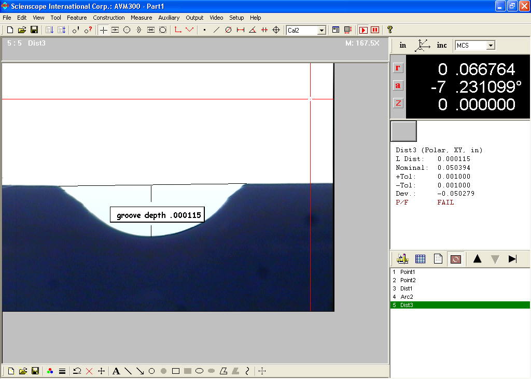Open the RGB color picker icon
The width and height of the screenshot is (531, 379).
click(50, 371)
